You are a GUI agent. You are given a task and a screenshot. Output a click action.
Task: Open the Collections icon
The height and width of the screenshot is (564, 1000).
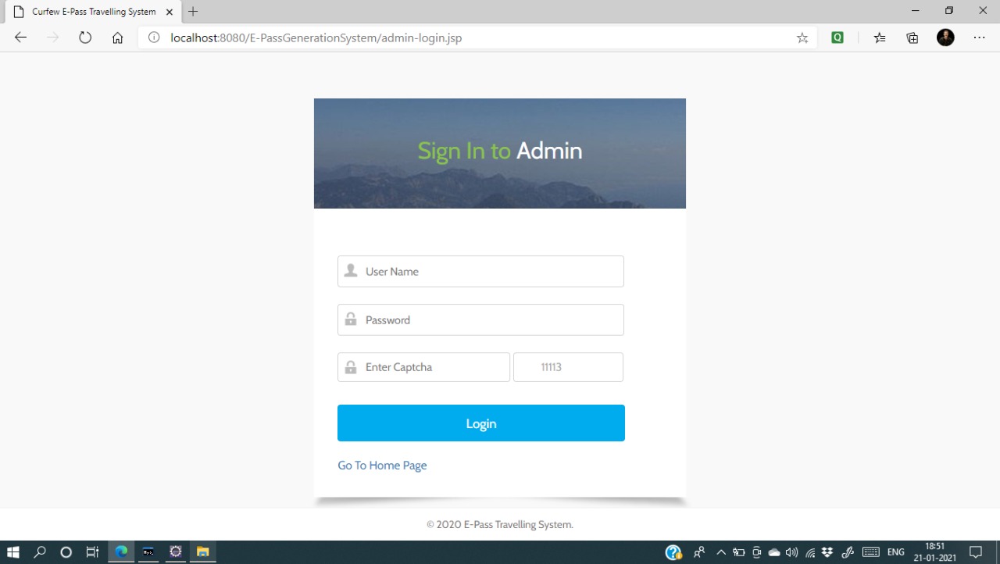[x=912, y=37]
